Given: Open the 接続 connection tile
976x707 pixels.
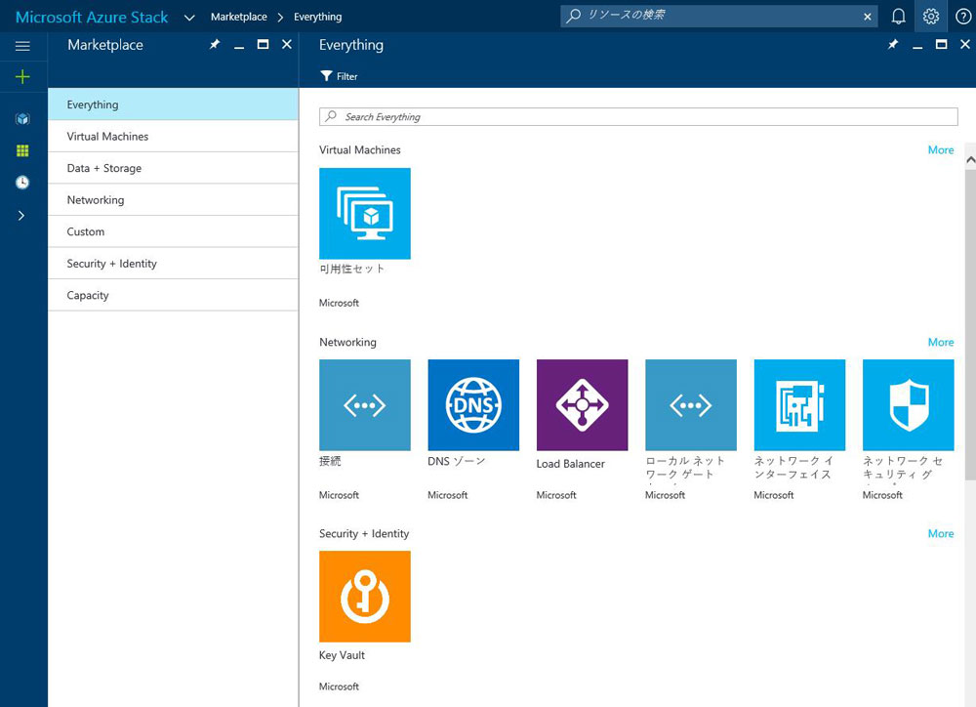Looking at the screenshot, I should click(x=365, y=405).
